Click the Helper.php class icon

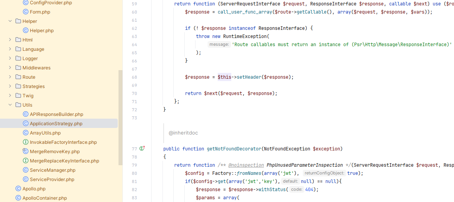(26, 31)
